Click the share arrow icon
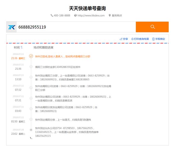 (x=121, y=39)
